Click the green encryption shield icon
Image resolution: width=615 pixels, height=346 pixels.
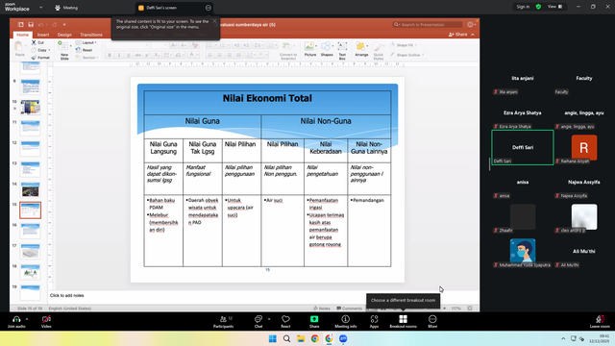(x=538, y=7)
